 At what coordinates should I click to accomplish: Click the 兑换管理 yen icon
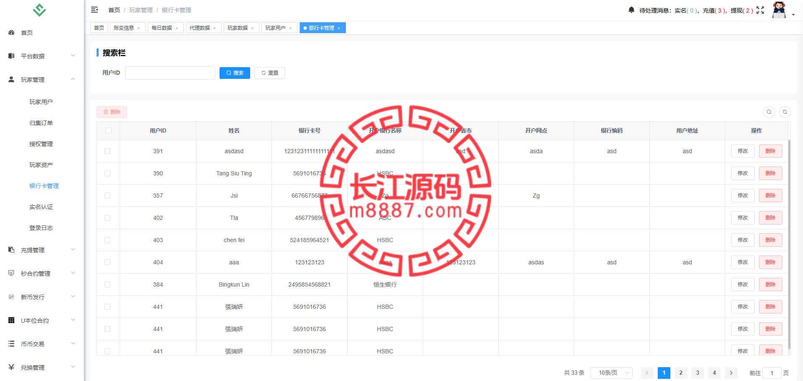click(x=11, y=367)
